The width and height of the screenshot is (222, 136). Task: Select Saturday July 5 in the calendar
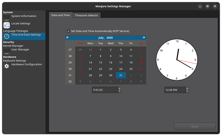coord(141,50)
